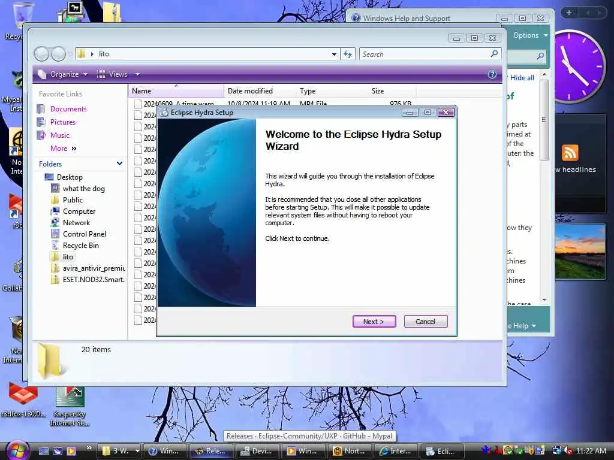Click the Explorer search magnifier icon
Viewport: 614px width, 460px height.
pyautogui.click(x=494, y=53)
